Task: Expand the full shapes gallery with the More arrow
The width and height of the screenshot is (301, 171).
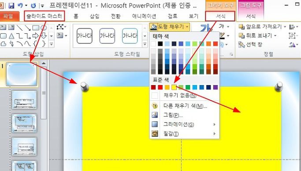Action: (x=51, y=44)
